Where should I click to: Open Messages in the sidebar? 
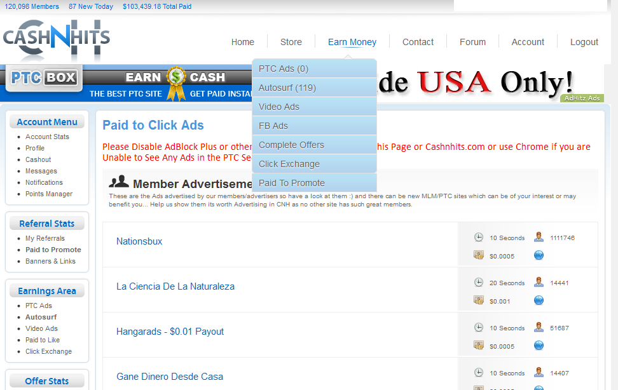pyautogui.click(x=41, y=171)
